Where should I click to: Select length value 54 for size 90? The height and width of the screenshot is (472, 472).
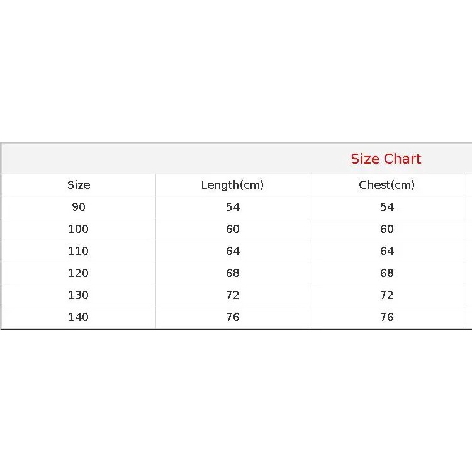[233, 207]
